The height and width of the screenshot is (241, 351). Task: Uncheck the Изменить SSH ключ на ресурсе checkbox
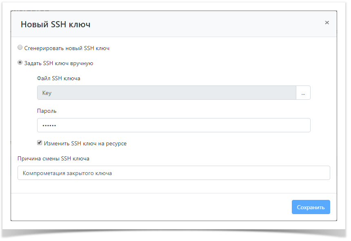40,143
